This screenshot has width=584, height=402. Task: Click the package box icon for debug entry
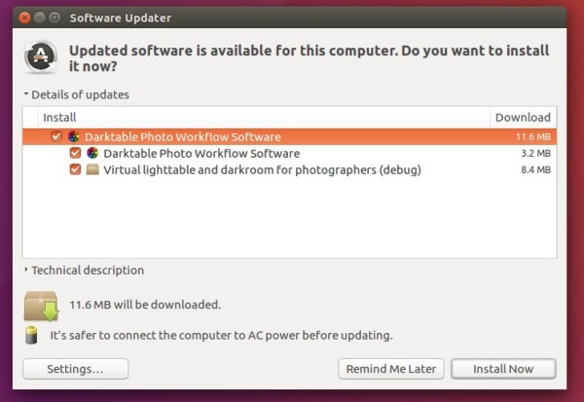coord(92,169)
